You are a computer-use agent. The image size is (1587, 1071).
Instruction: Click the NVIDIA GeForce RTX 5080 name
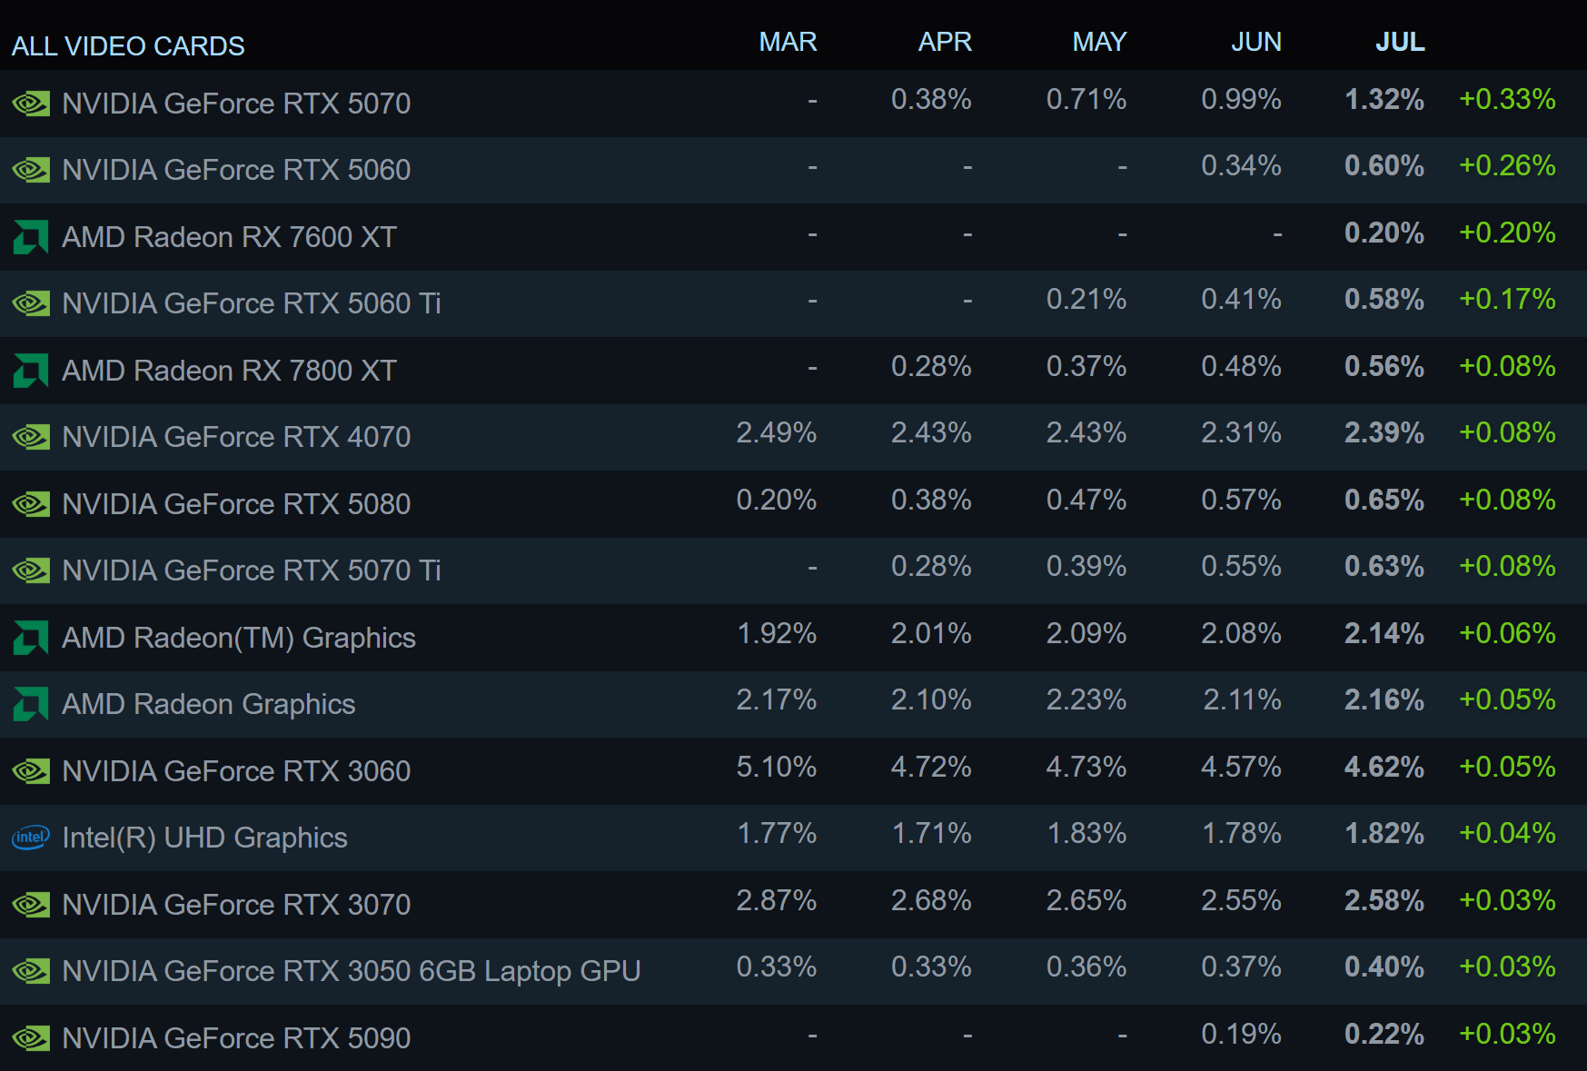tap(236, 504)
